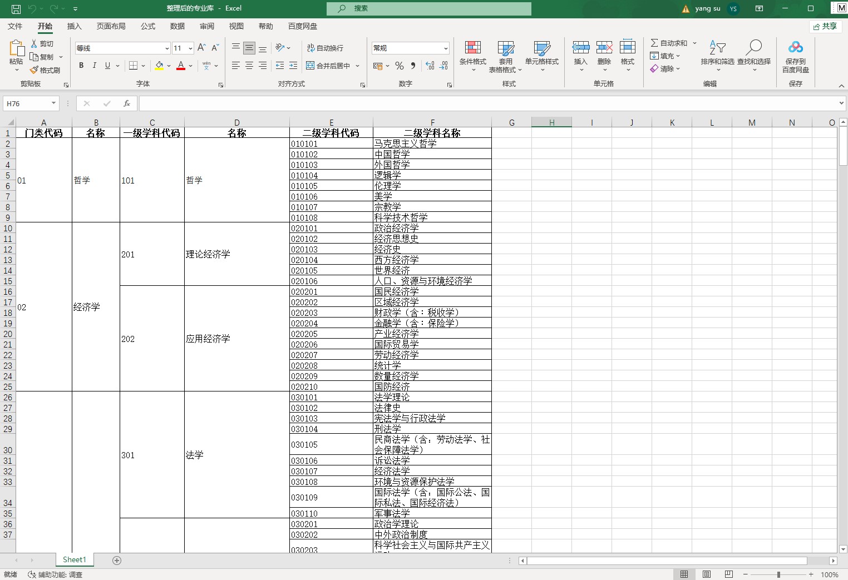Toggle Bold formatting
Viewport: 848px width, 580px height.
81,66
